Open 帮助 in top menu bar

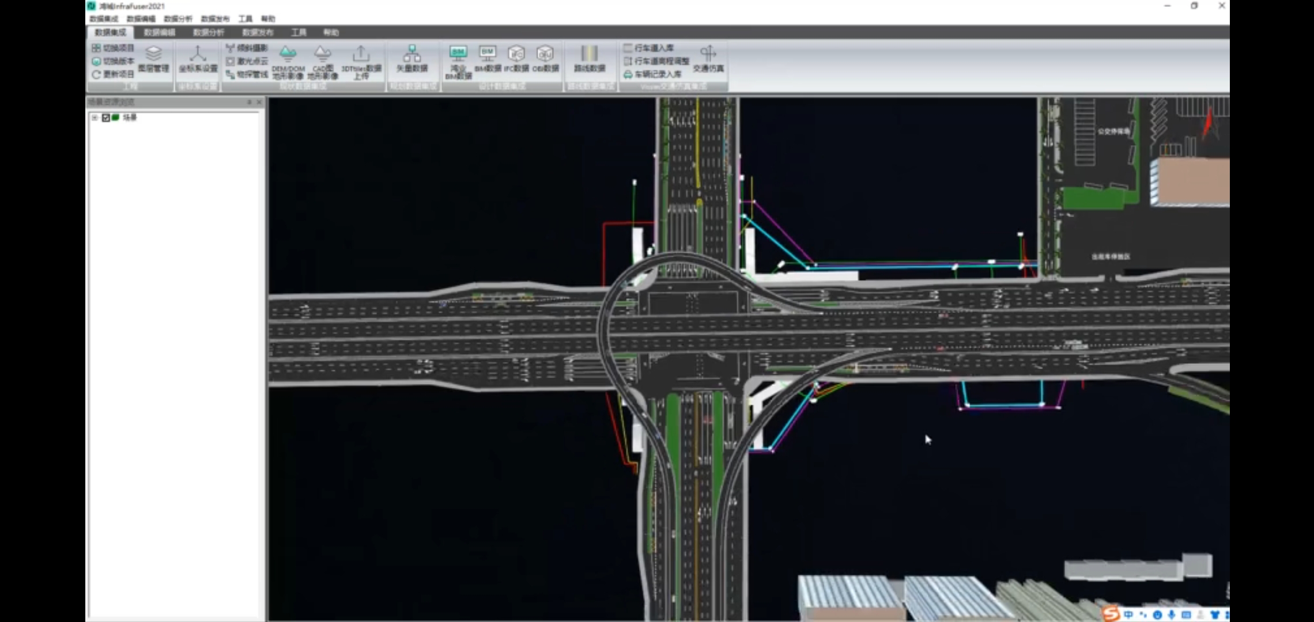268,19
